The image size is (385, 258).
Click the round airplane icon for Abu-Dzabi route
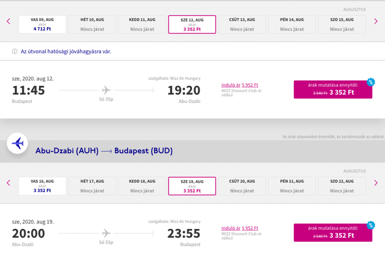coord(17,143)
